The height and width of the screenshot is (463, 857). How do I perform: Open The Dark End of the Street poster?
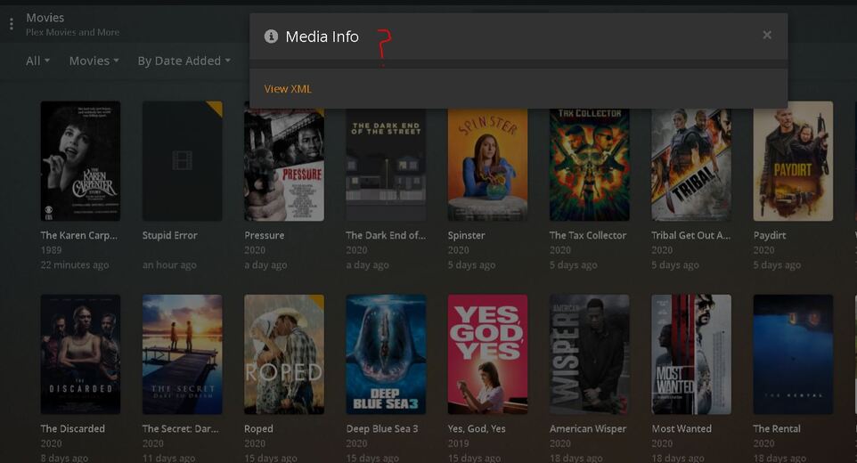coord(386,165)
